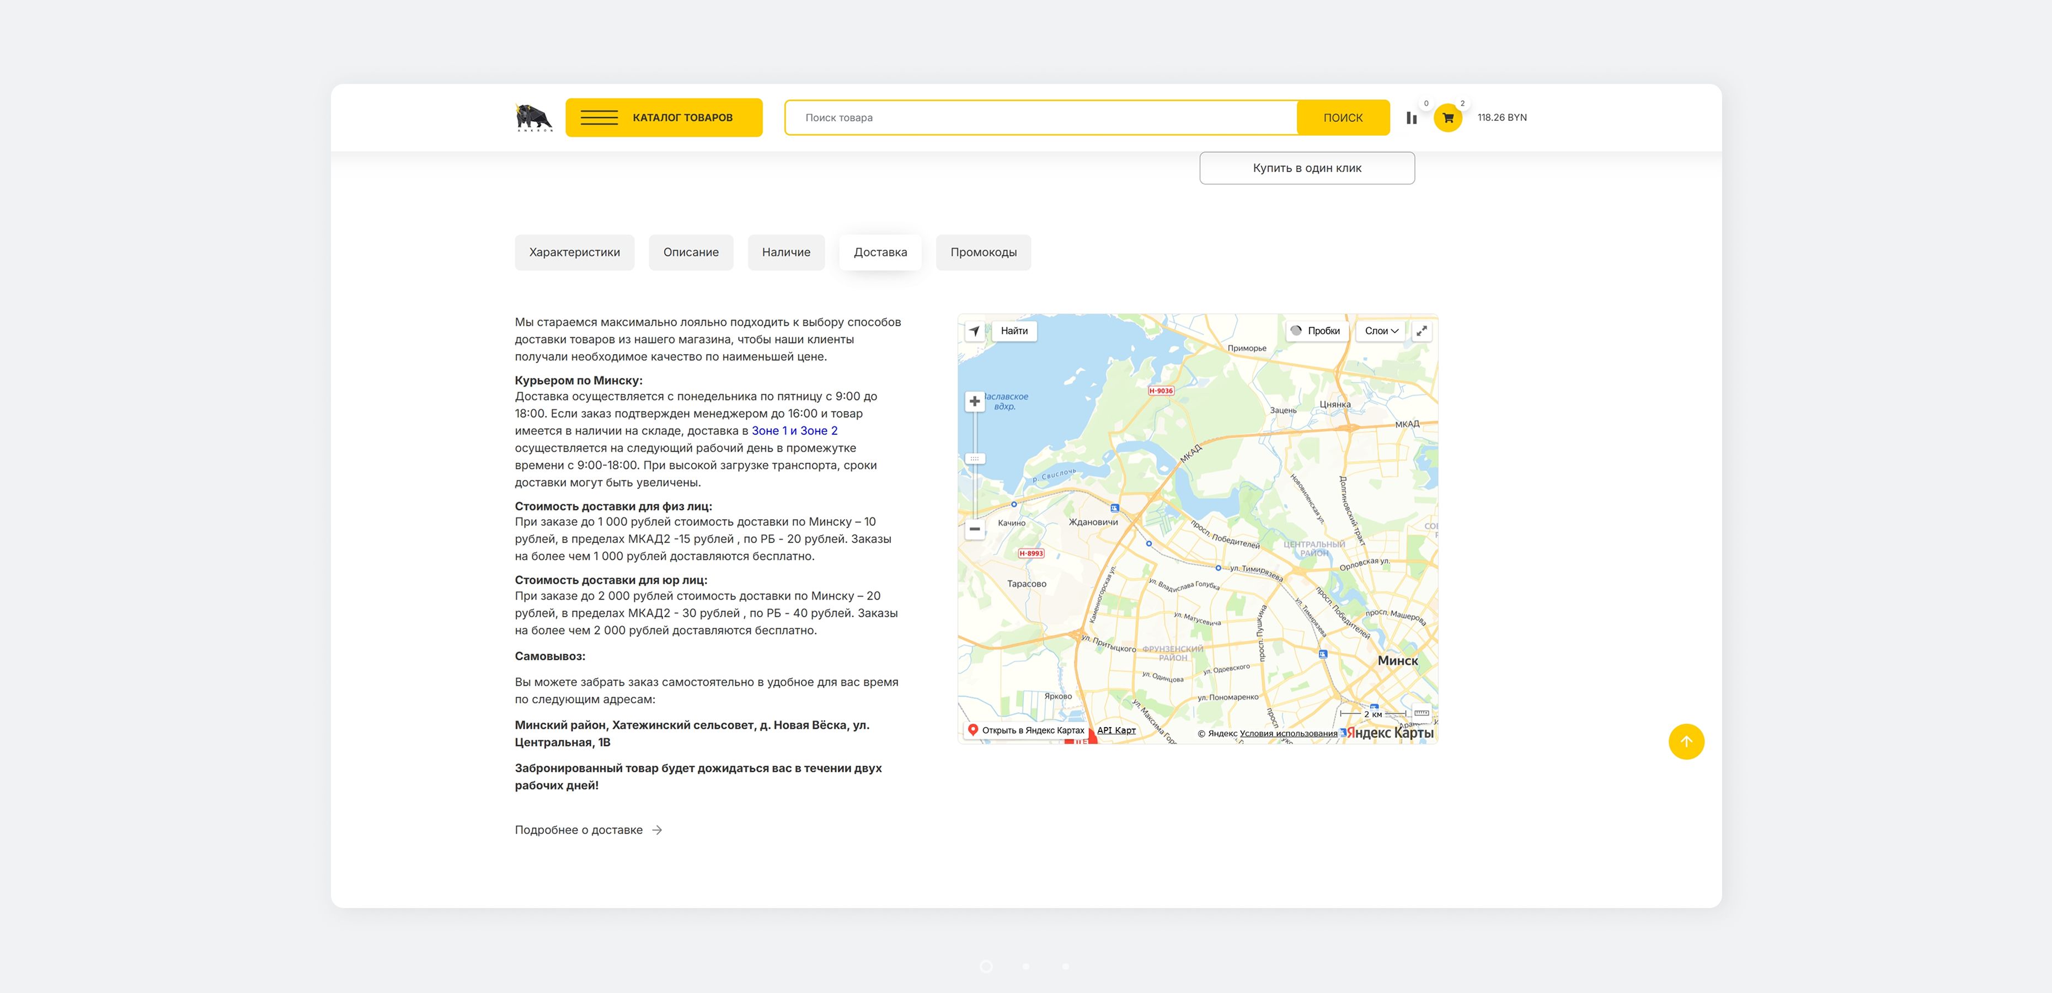2052x993 pixels.
Task: Expand the map to fullscreen
Action: coord(1421,331)
